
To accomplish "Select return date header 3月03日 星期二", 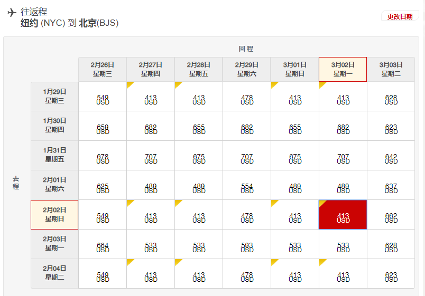I will [391, 69].
